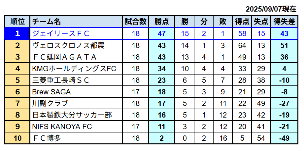Image resolution: width=304 pixels, height=151 pixels.
Task: Select the 得失差 header cell
Action: [x=284, y=22]
